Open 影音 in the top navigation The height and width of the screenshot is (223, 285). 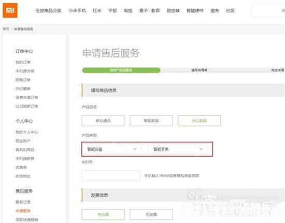(155, 11)
